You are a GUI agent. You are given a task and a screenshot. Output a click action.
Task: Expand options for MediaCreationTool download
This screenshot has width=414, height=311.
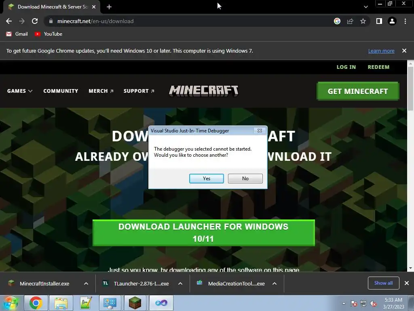point(275,283)
